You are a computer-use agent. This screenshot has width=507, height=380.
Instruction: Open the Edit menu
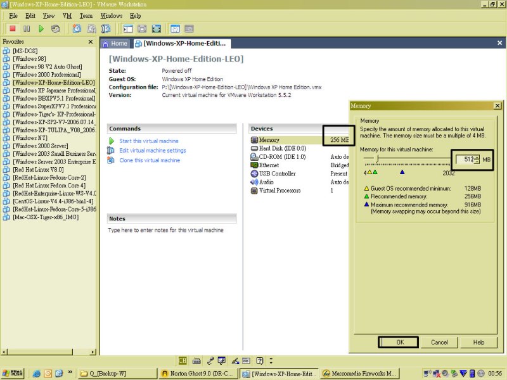pyautogui.click(x=30, y=16)
